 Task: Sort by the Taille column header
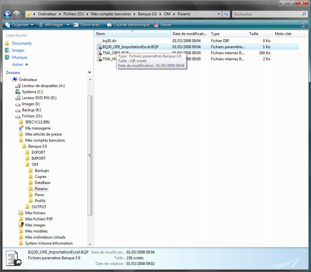coord(254,34)
